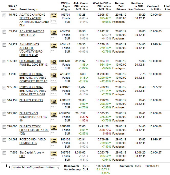Click the Bezeichnung column header

[x=27, y=9]
